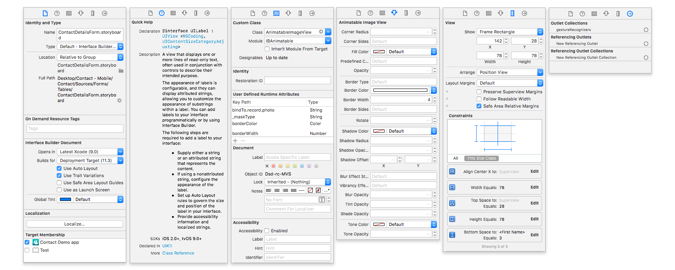Open UIKit declared-in link
This screenshot has height=270, width=675.
(167, 246)
